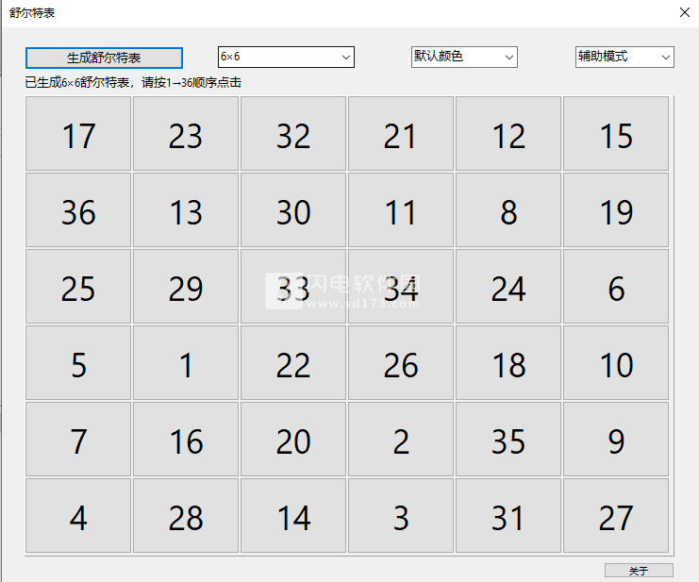The width and height of the screenshot is (699, 582).
Task: Click the tile labeled 5
Action: pos(78,364)
